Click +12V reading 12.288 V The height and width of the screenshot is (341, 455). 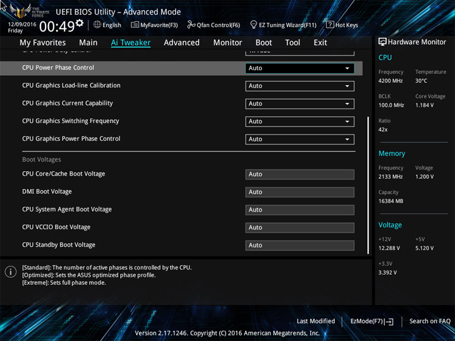(389, 248)
